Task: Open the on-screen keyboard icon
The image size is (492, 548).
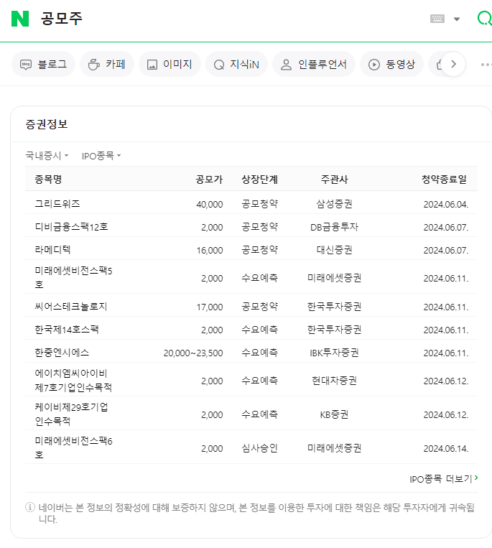Action: coord(437,19)
